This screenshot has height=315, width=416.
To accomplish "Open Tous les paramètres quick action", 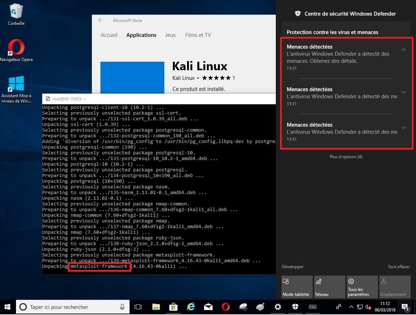I will [x=362, y=287].
